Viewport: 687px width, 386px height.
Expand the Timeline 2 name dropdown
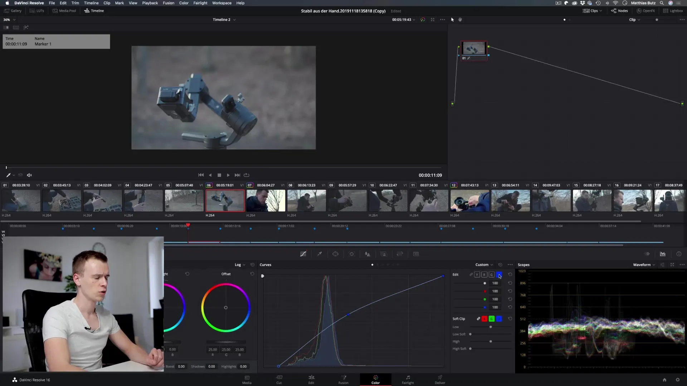[x=234, y=20]
